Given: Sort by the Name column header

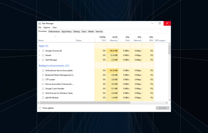Looking at the screenshot, I should coord(56,39).
